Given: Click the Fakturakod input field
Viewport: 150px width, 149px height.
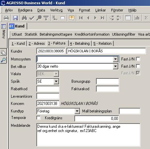Looking at the screenshot, I should pyautogui.click(x=107, y=89).
